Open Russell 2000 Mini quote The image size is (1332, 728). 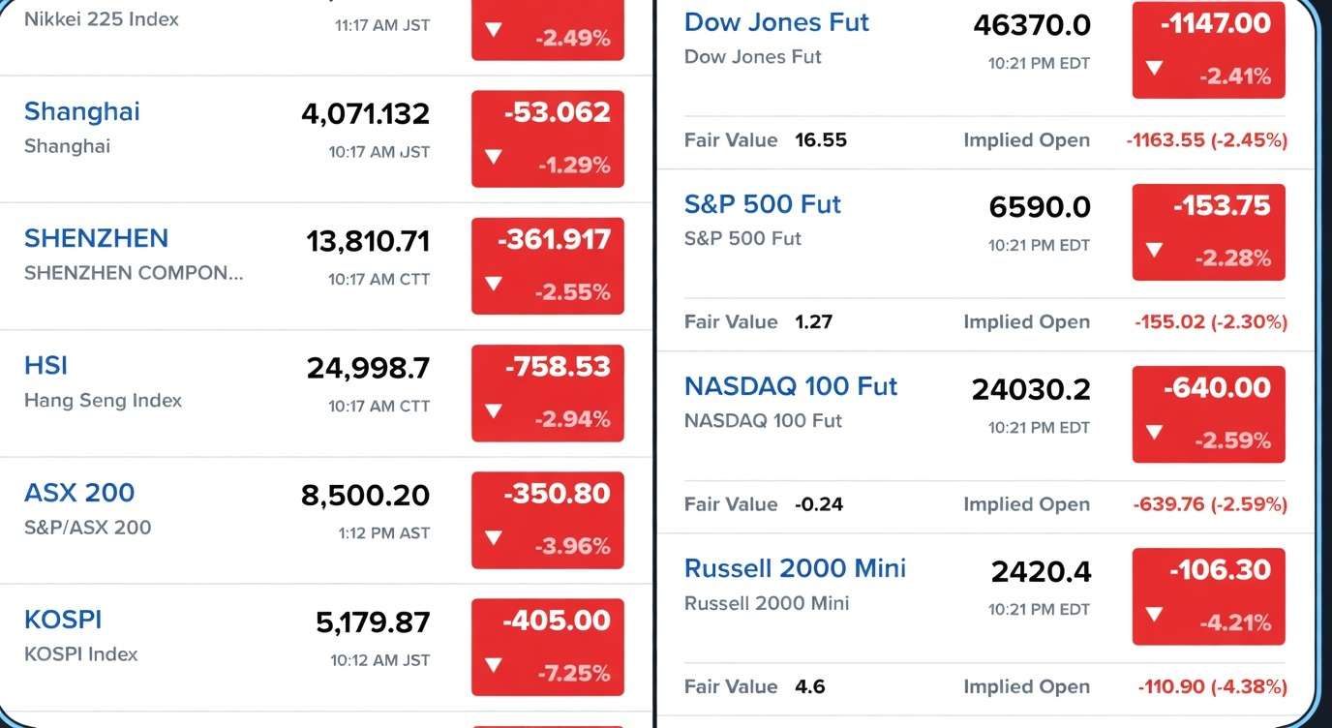(x=795, y=568)
